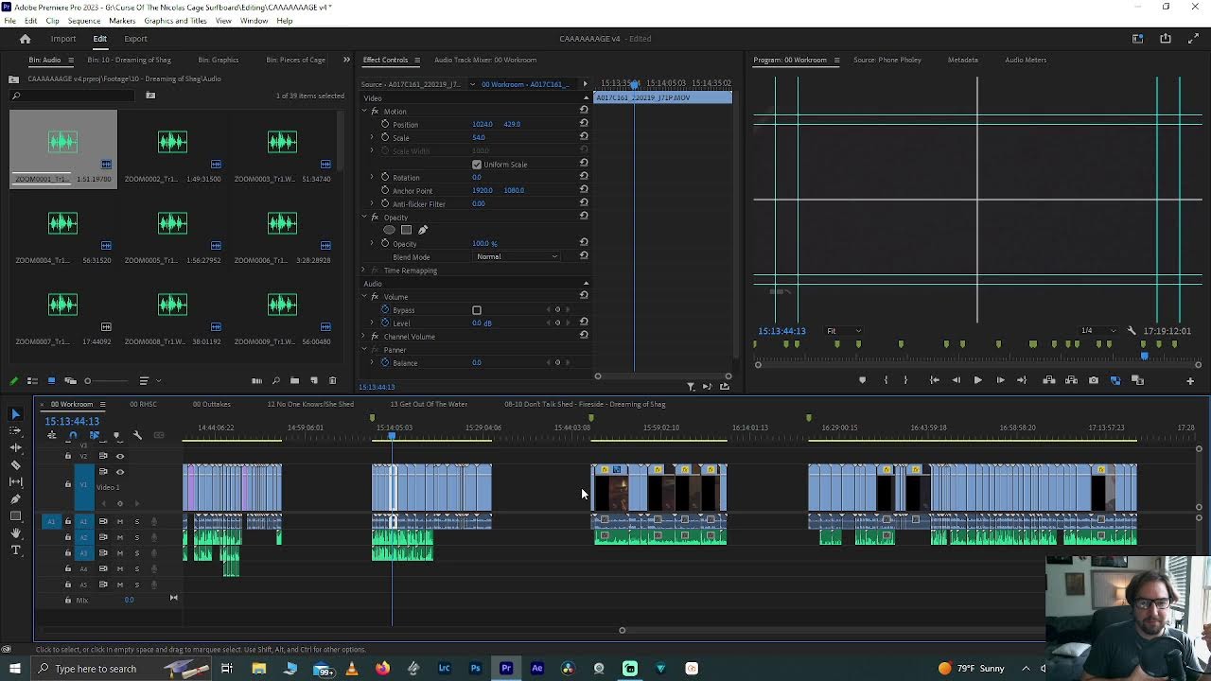Screen dimensions: 1211x681
Task: Open Program monitor wrench settings
Action: point(1132,331)
